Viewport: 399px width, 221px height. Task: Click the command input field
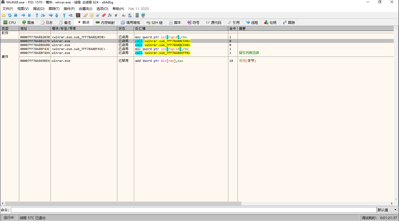(194, 210)
